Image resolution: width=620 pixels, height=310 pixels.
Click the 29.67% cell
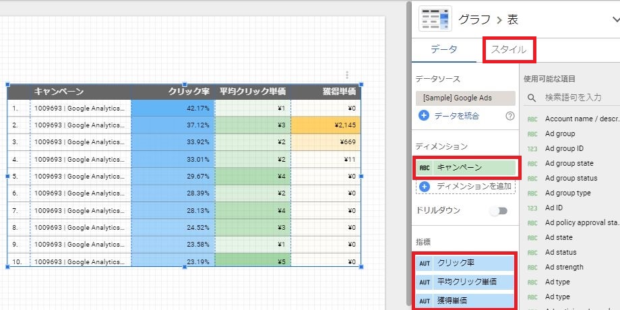tap(173, 177)
